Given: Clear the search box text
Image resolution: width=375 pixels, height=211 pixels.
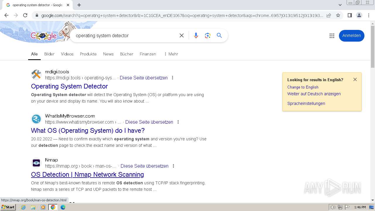Looking at the screenshot, I should coord(182,35).
